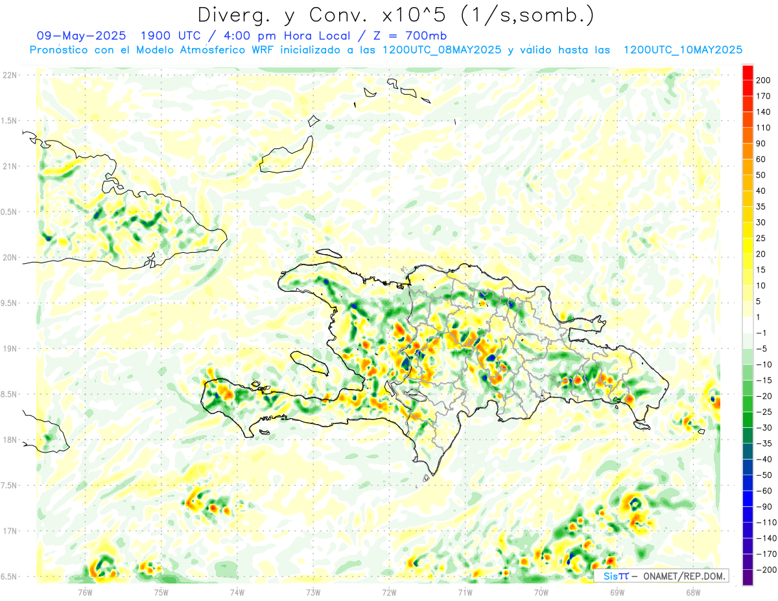Click the '7.5N' latitude label
This screenshot has width=778, height=601.
[10, 485]
